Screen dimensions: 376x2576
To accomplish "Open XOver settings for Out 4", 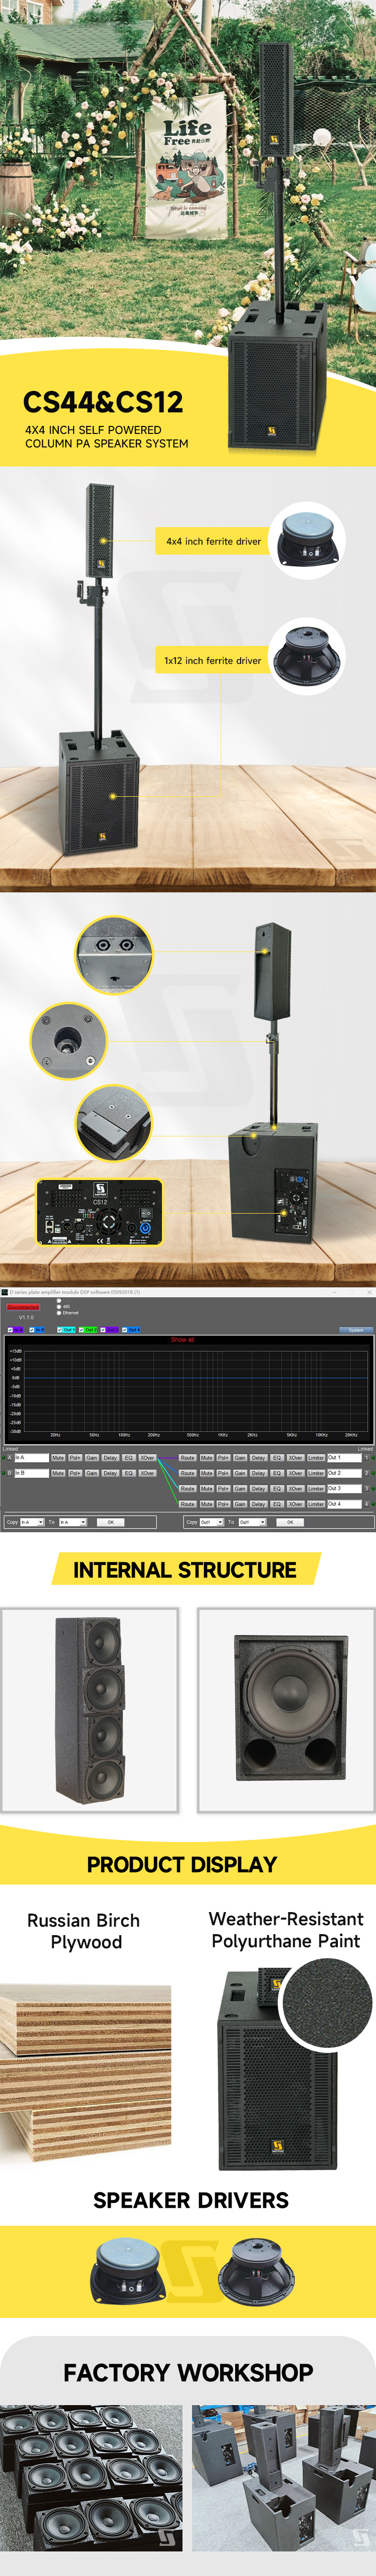I will point(295,1504).
